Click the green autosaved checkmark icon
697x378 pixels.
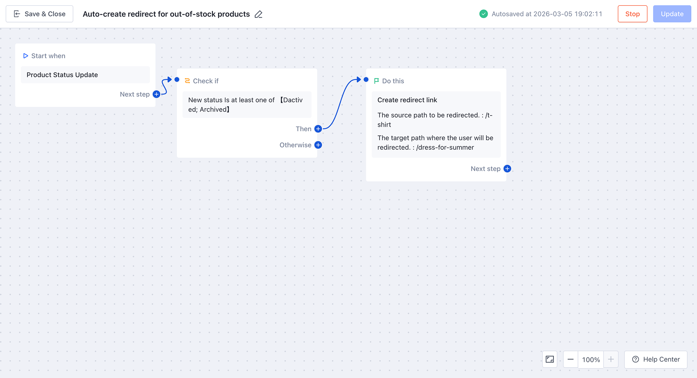click(484, 14)
